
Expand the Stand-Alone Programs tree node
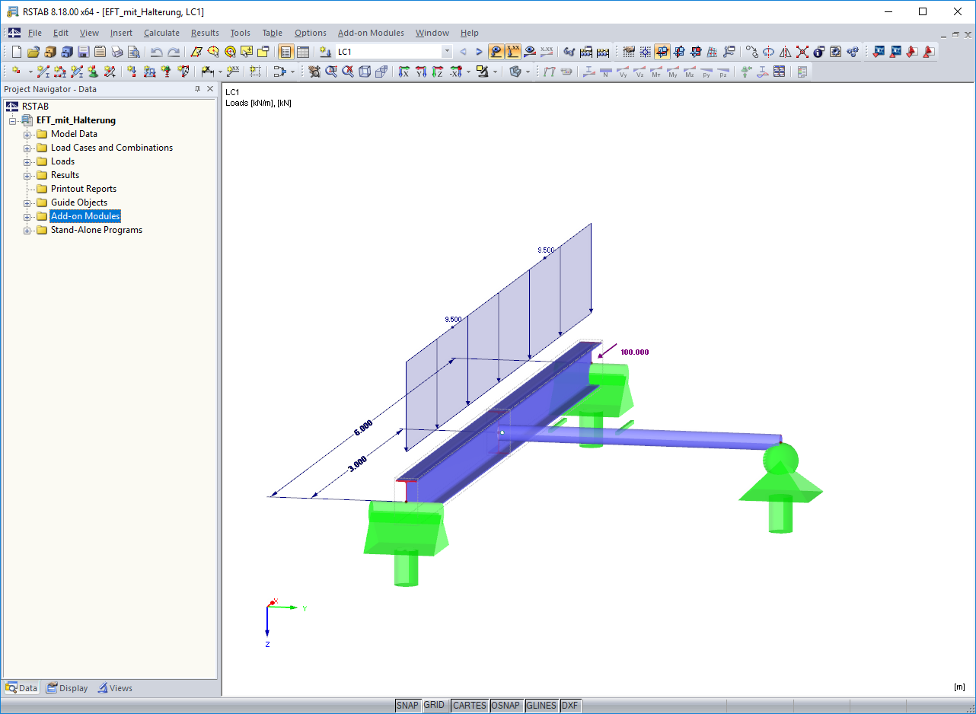(x=27, y=230)
